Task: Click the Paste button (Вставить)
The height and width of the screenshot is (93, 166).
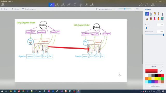Action: (x=141, y=5)
